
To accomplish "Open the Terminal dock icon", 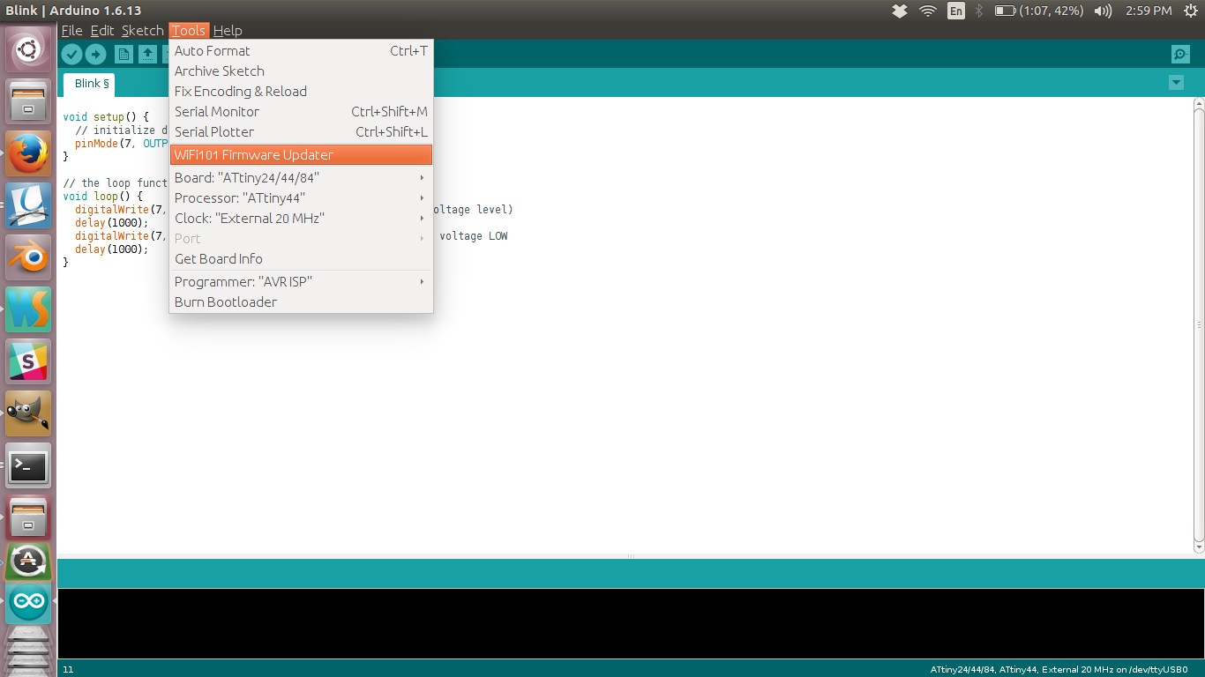I will pos(29,465).
